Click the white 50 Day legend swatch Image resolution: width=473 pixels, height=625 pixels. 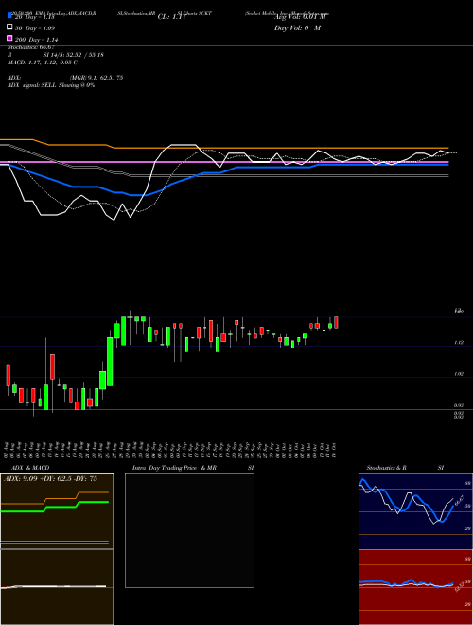tap(10, 27)
